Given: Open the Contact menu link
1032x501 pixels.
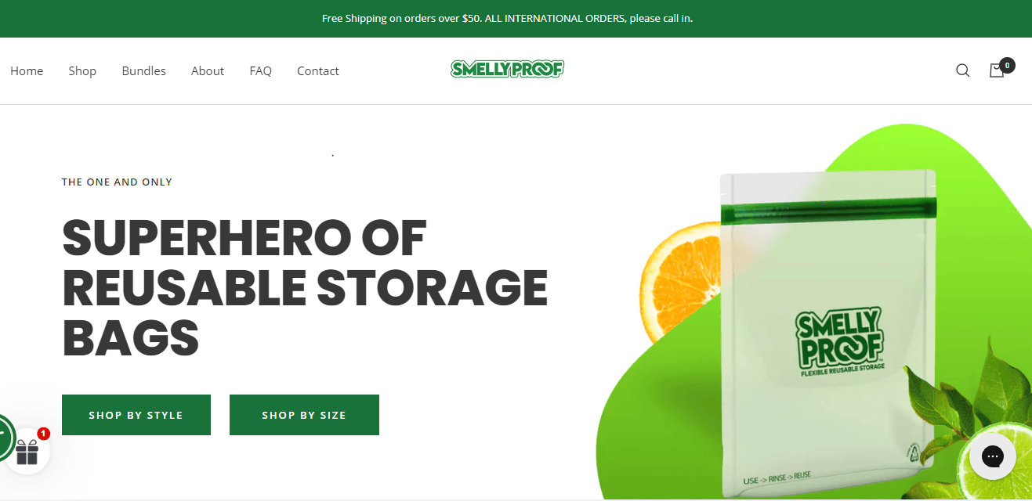Looking at the screenshot, I should (318, 71).
